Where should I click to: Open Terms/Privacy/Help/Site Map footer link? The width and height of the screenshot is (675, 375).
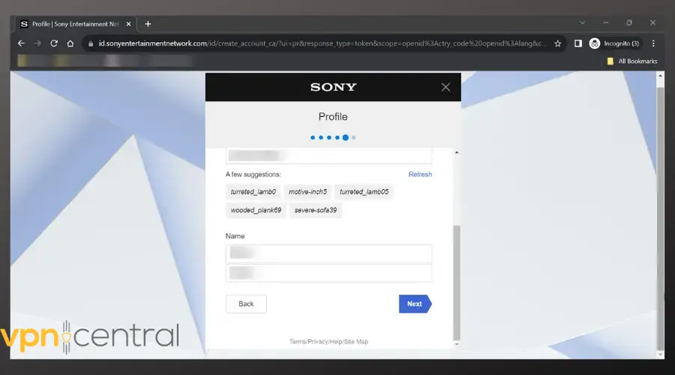pyautogui.click(x=329, y=342)
